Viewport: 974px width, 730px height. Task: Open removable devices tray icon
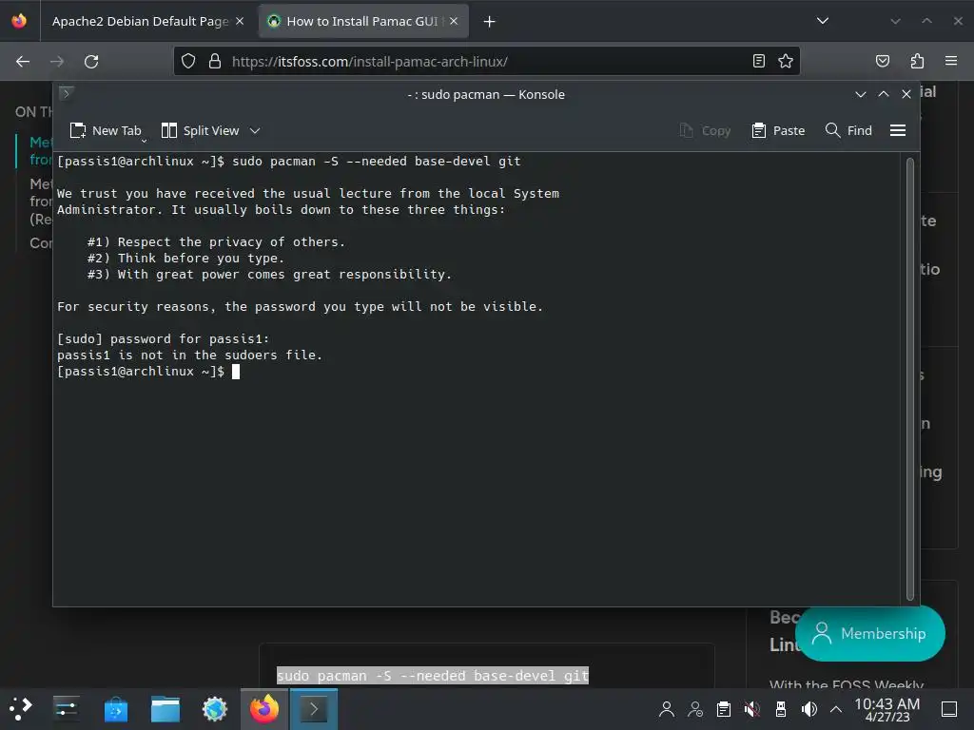pyautogui.click(x=781, y=709)
